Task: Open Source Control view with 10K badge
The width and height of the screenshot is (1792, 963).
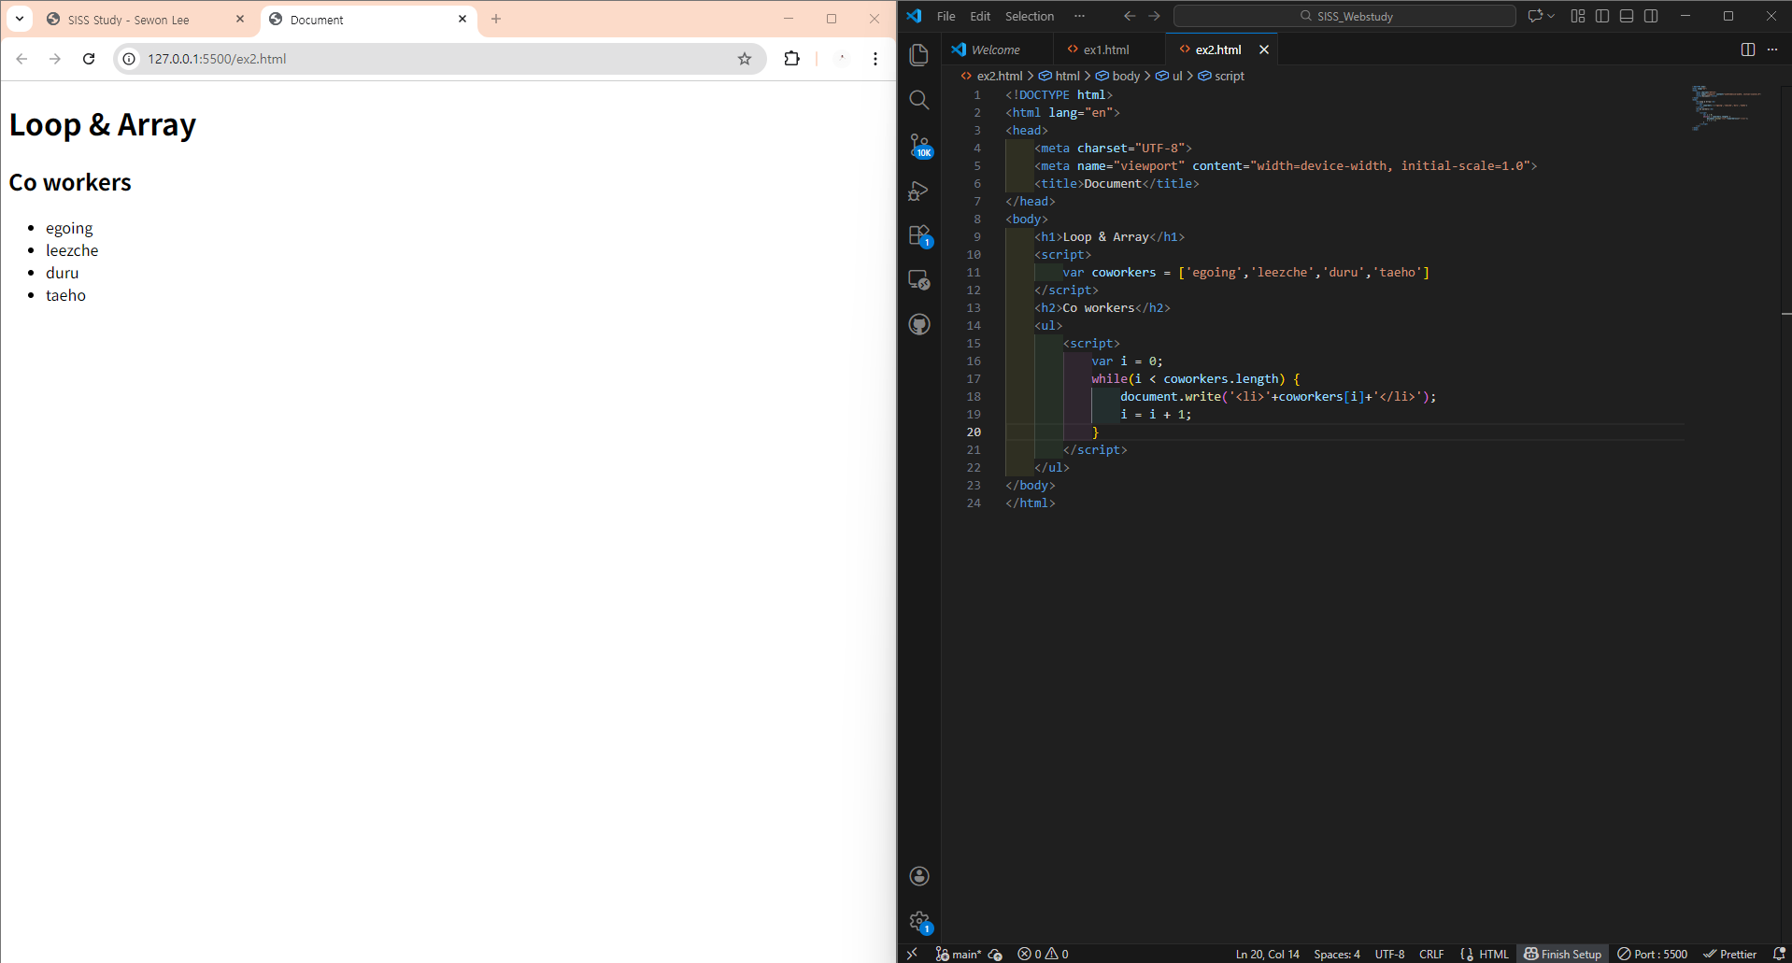Action: (919, 145)
